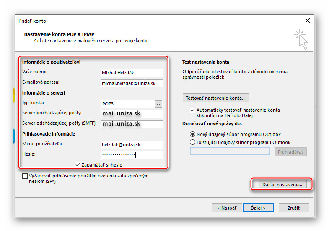Click the cursor wizard icon
Image resolution: width=329 pixels, height=231 pixels.
pos(301,39)
